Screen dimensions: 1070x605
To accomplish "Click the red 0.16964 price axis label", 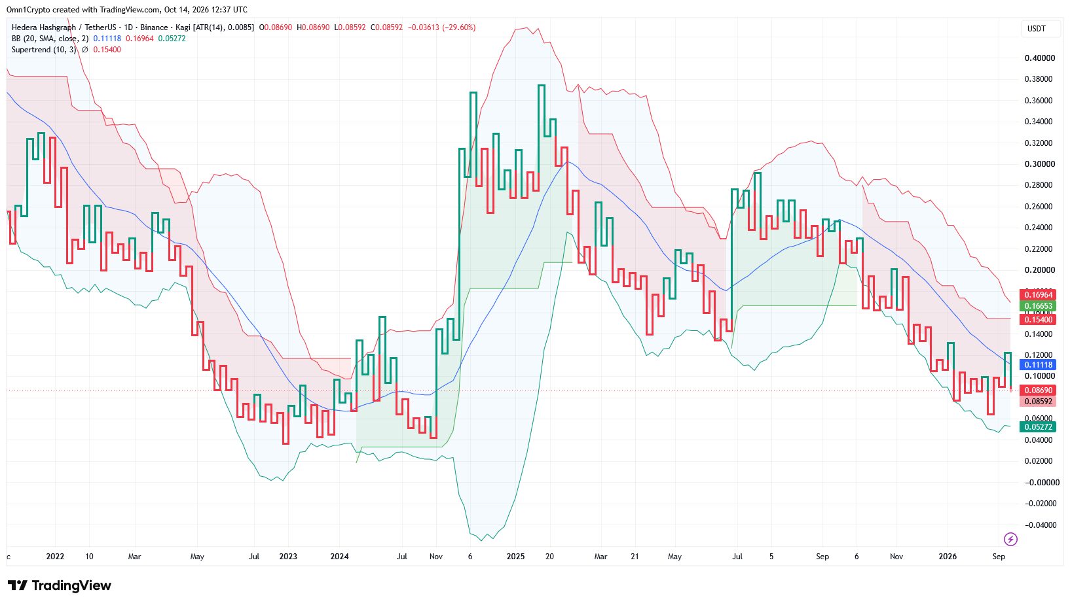I will (1038, 295).
